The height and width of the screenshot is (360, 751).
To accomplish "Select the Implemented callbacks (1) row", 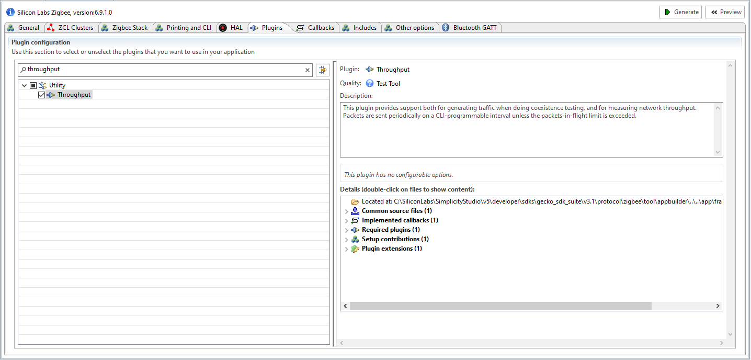I will 400,220.
